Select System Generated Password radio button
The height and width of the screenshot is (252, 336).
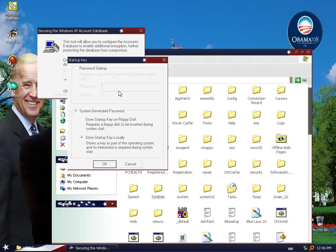75,111
